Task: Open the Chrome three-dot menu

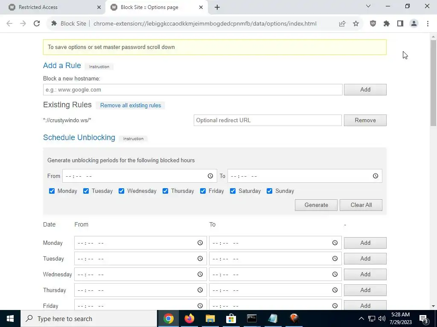Action: coord(428,24)
